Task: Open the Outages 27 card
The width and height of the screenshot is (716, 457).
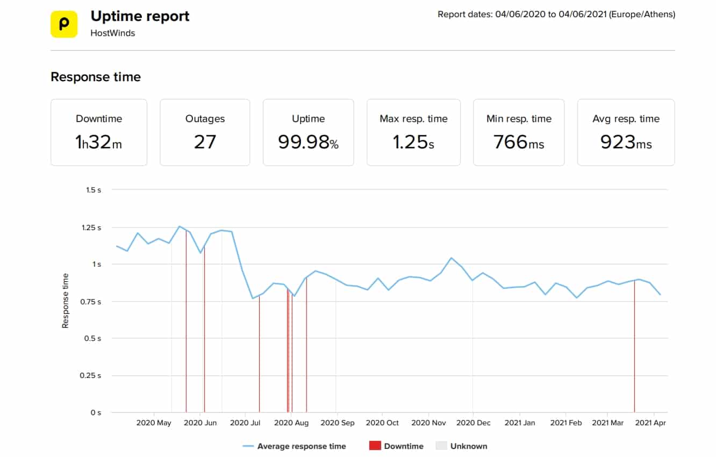Action: (205, 132)
